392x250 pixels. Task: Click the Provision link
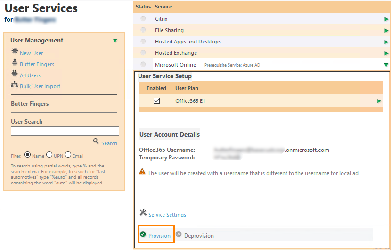pyautogui.click(x=160, y=236)
